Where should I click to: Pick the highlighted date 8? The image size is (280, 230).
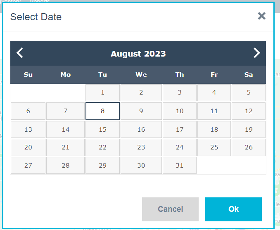pyautogui.click(x=103, y=111)
